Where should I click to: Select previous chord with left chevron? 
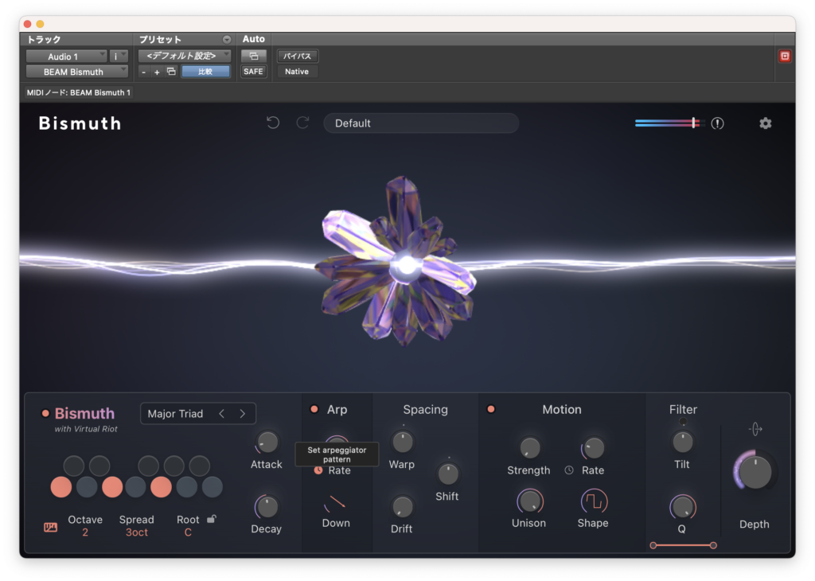coord(222,414)
